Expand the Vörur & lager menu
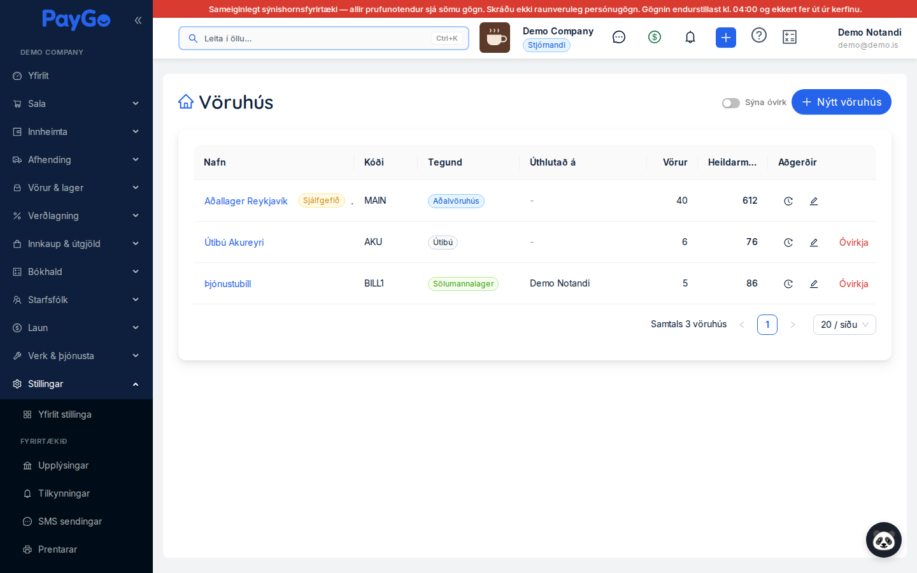Screen dimensions: 917x573 [x=76, y=188]
